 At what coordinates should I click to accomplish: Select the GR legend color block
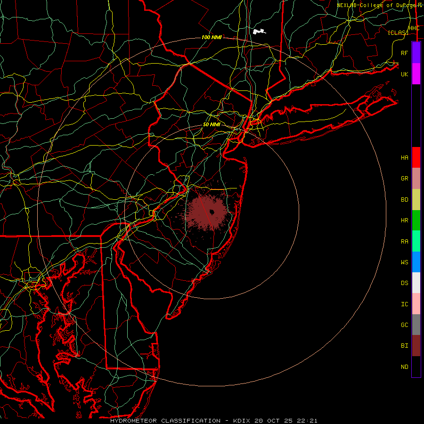(416, 179)
